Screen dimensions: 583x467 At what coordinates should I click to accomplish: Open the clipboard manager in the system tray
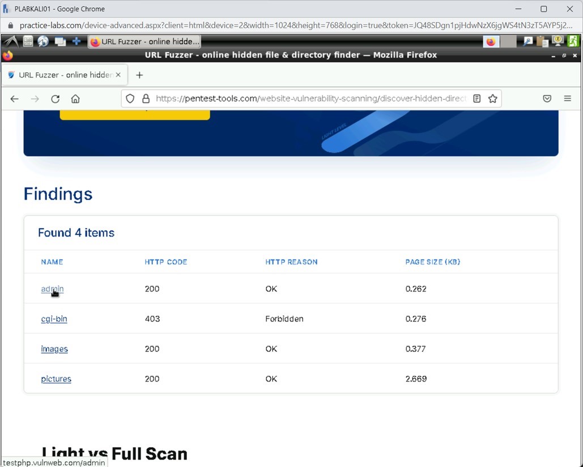click(542, 41)
